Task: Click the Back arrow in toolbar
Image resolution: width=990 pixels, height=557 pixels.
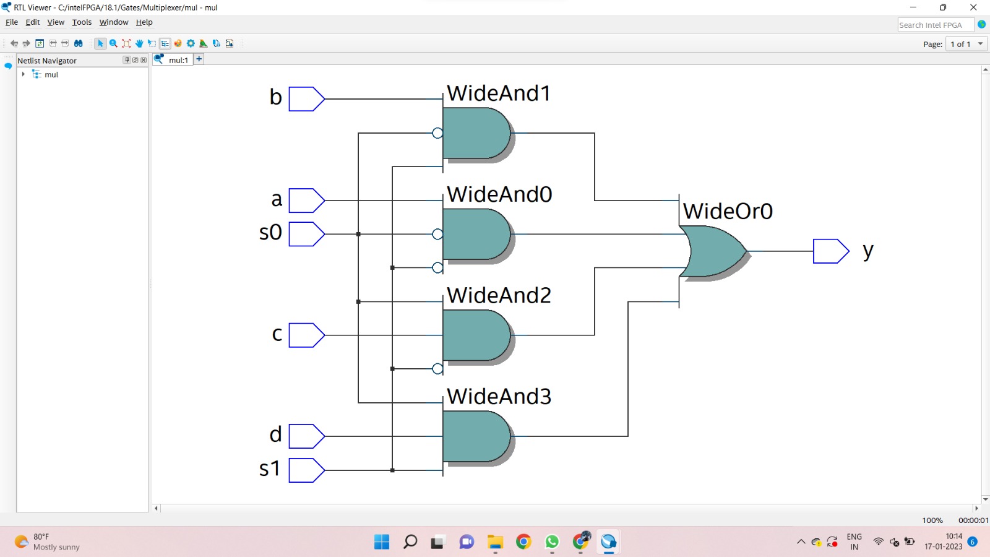Action: [x=14, y=43]
